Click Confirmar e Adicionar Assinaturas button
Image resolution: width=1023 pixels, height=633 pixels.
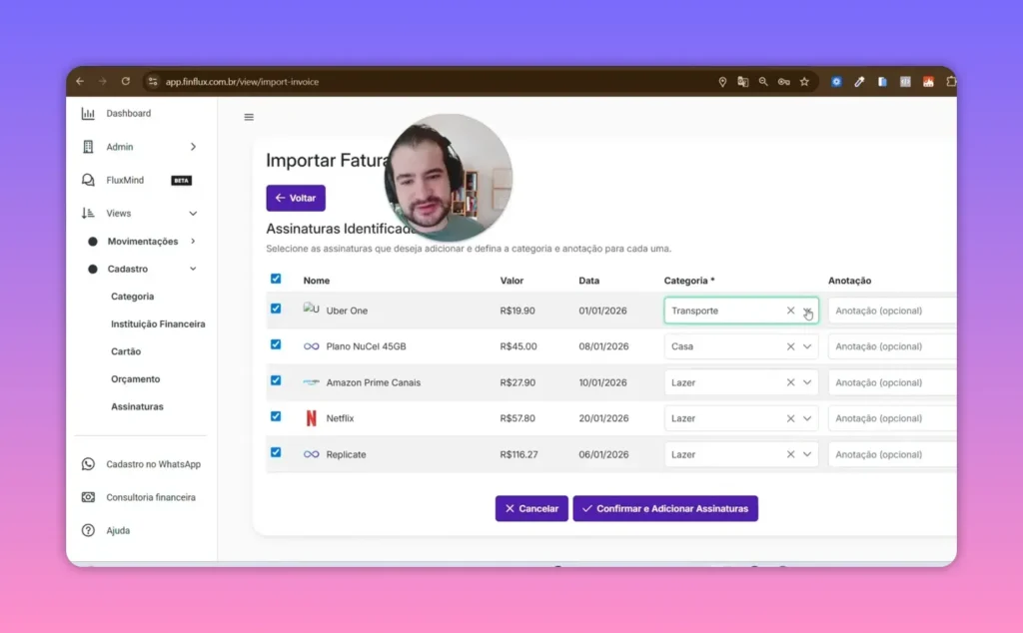coord(665,508)
